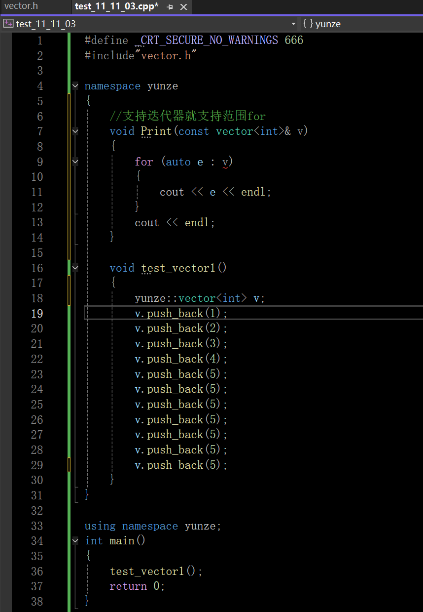Open the { } yunze namespace scope dropdown
This screenshot has height=612, width=423.
point(362,24)
